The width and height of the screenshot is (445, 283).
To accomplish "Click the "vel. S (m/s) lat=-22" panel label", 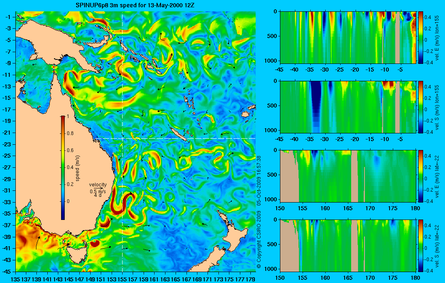I will point(437,247).
